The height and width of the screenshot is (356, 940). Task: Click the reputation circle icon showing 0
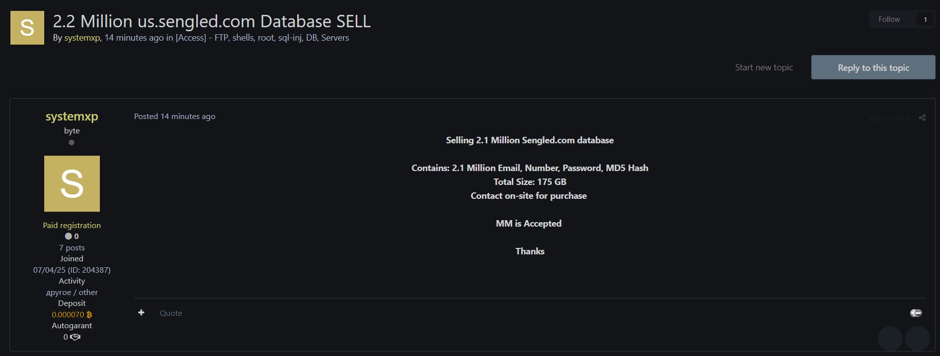pos(69,237)
